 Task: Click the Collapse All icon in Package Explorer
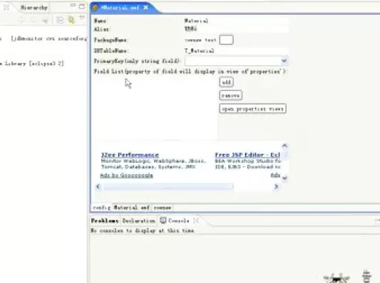coord(60,20)
